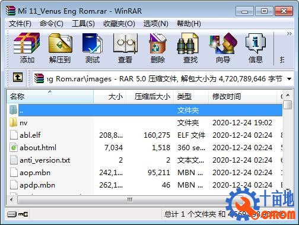299x225 pixels.
Task: Sort by the 修改时间 column header
Action: click(243, 97)
